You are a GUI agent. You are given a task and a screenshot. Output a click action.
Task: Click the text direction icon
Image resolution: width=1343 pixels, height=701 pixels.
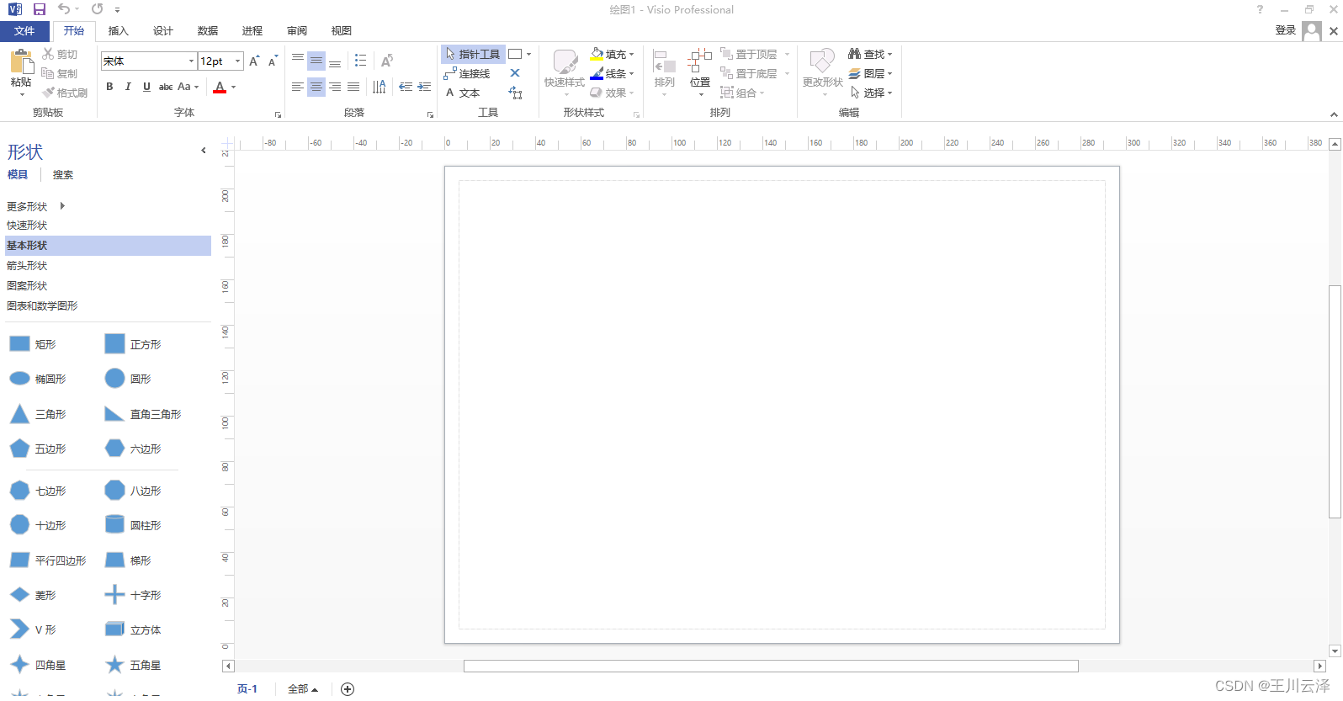coord(380,87)
